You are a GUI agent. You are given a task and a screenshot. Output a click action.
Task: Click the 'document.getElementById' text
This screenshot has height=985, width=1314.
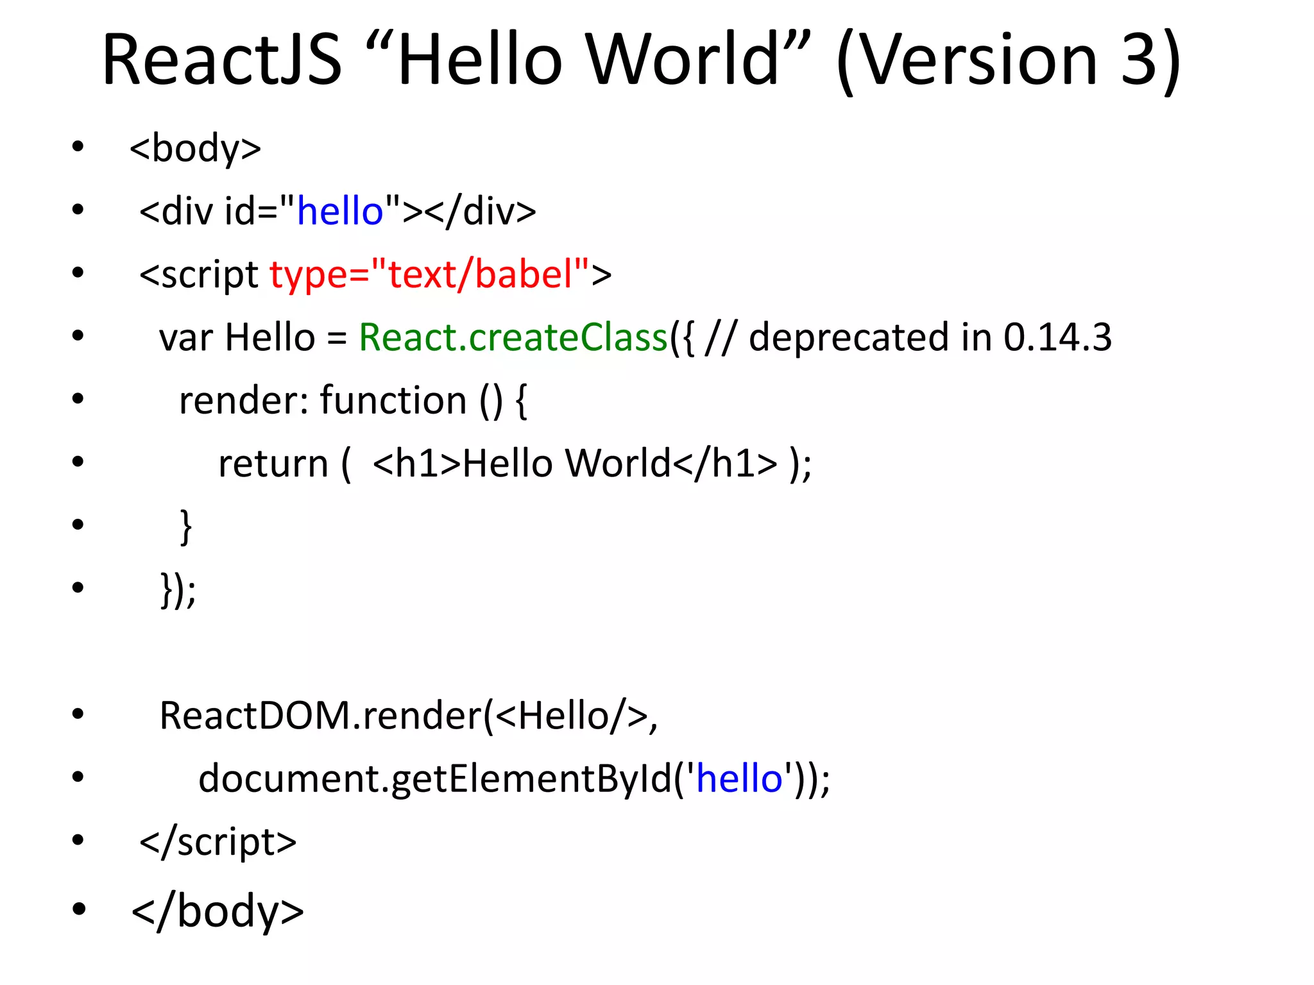coord(434,780)
